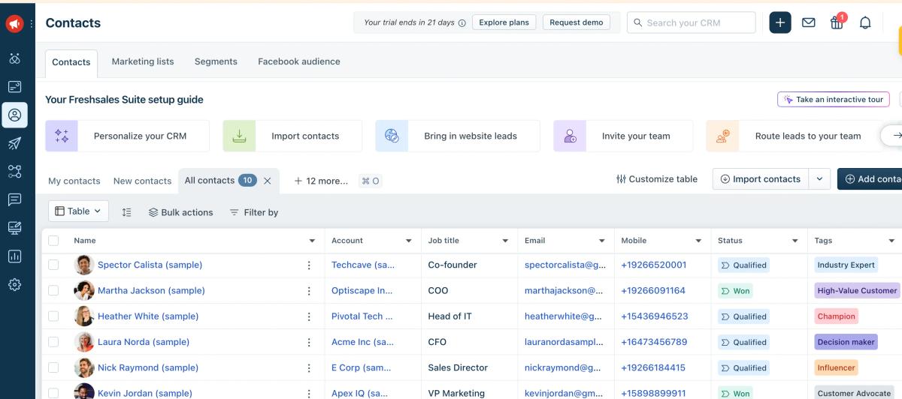
Task: Switch to the Facebook audience tab
Action: 299,61
